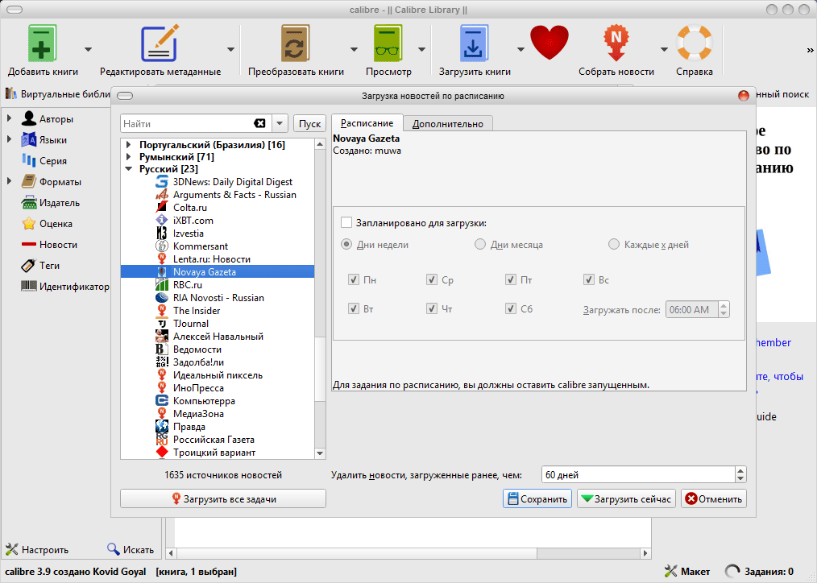Toggle the Вс weekday checkbox
817x583 pixels.
tap(589, 279)
